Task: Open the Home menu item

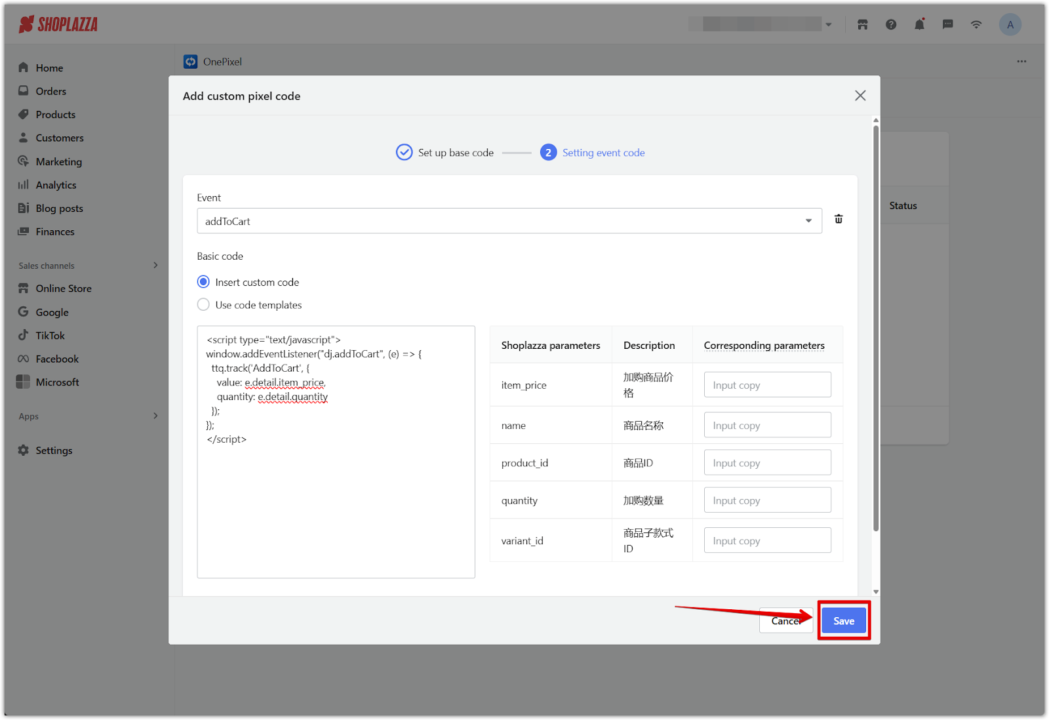Action: pos(49,68)
